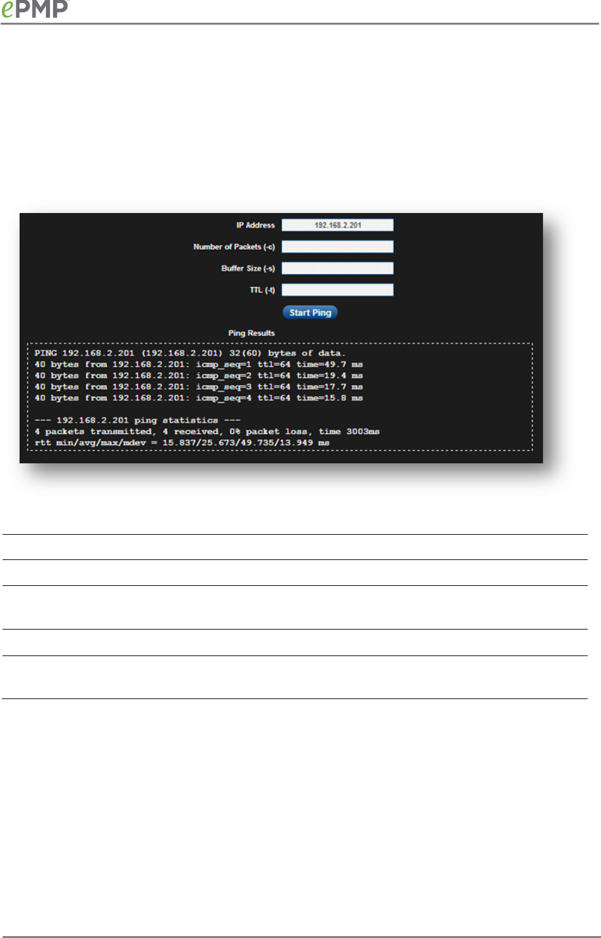This screenshot has width=601, height=938.
Task: Click the line with icmp_seq=2 time=19.4 ms
Action: point(198,376)
